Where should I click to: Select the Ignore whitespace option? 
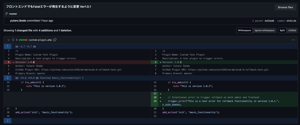coord(265,30)
